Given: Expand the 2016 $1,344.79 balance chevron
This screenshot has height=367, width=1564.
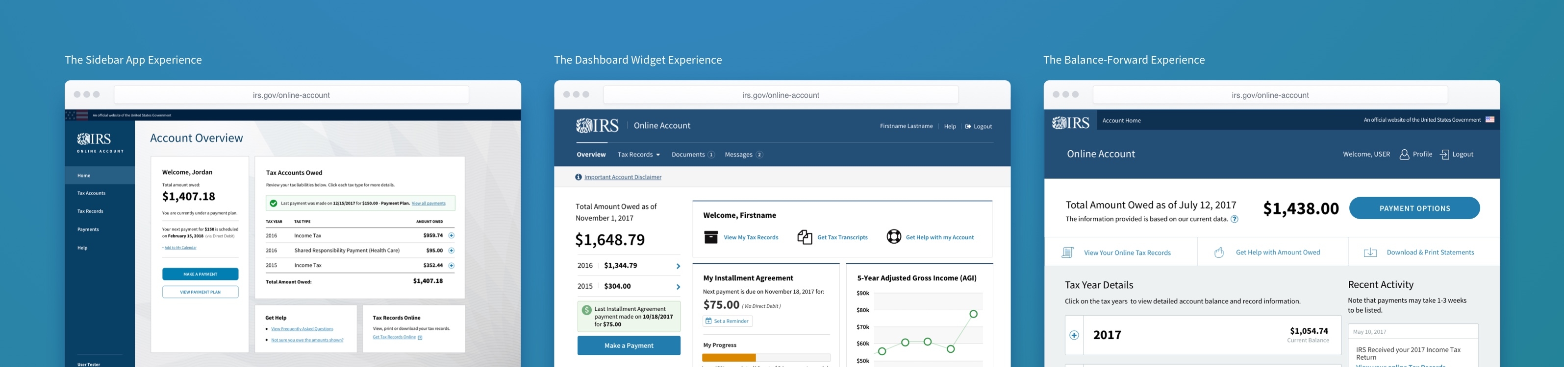Looking at the screenshot, I should point(678,266).
